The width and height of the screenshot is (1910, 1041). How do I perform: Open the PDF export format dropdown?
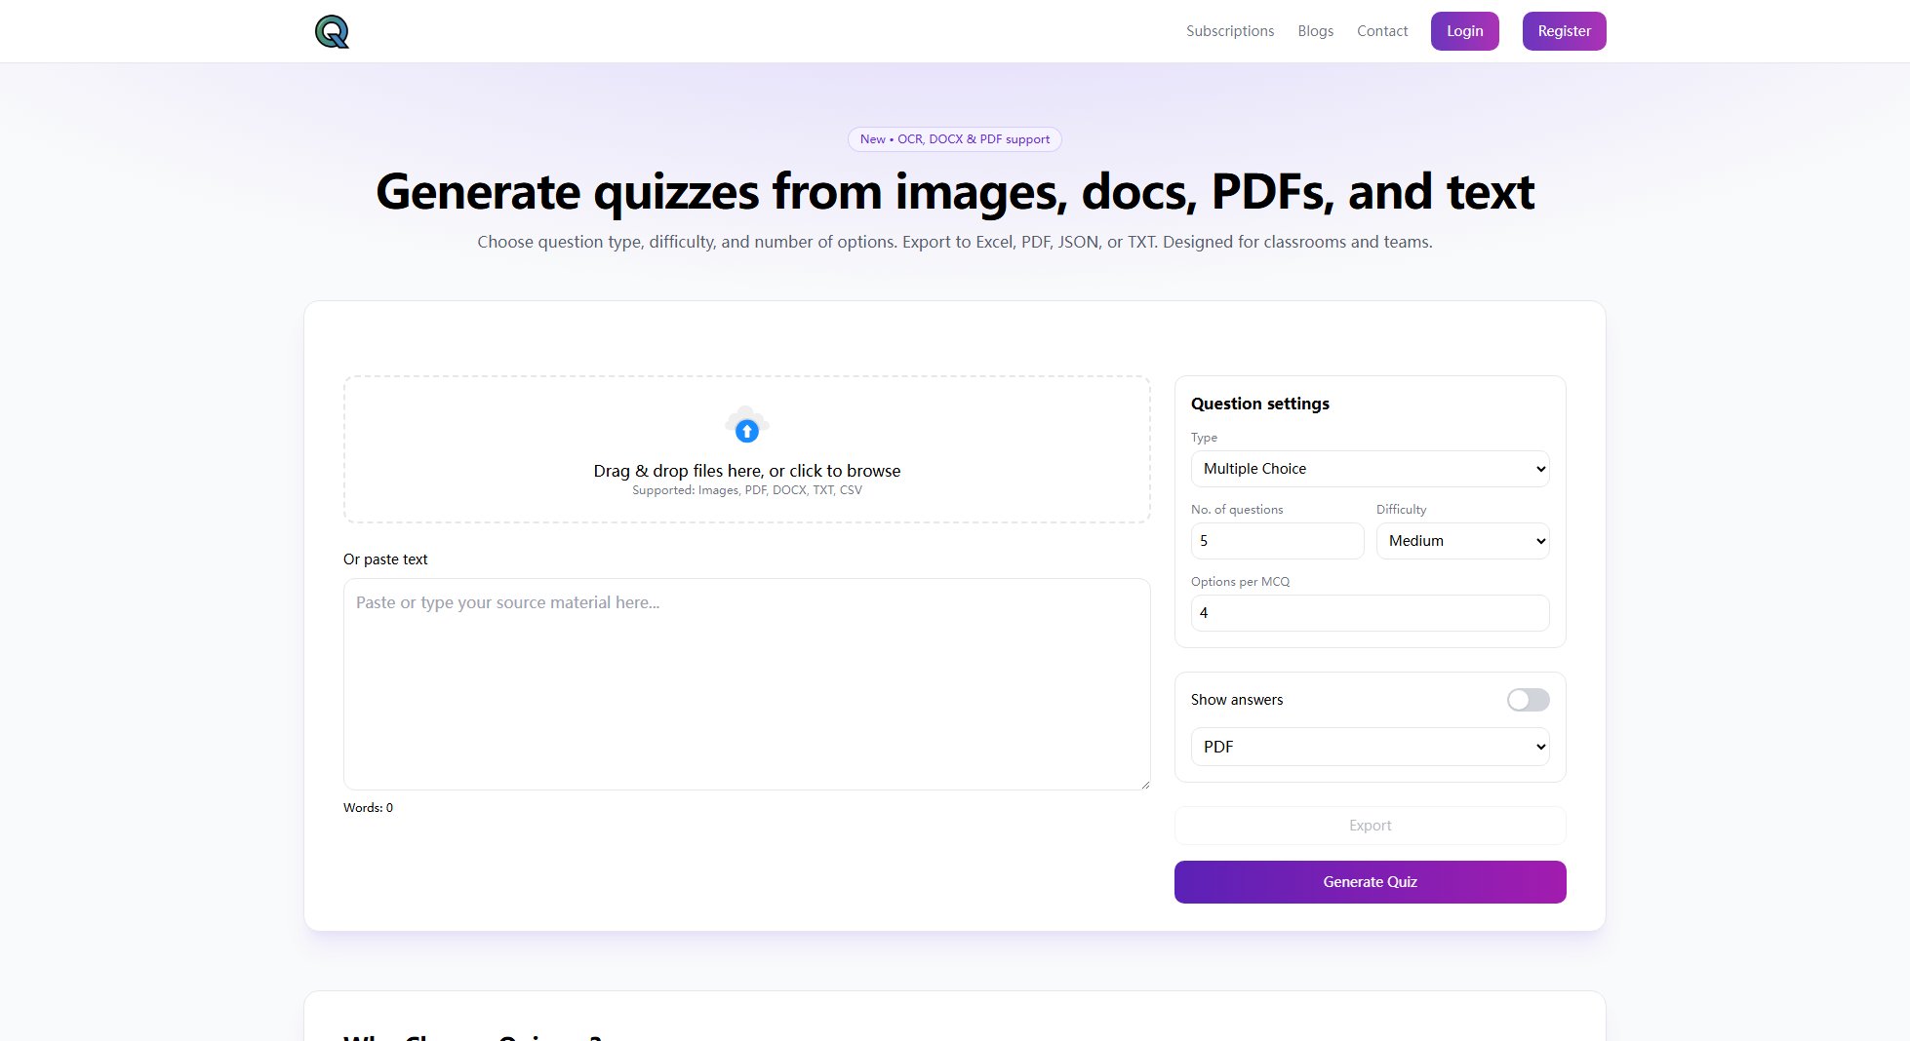pyautogui.click(x=1370, y=747)
